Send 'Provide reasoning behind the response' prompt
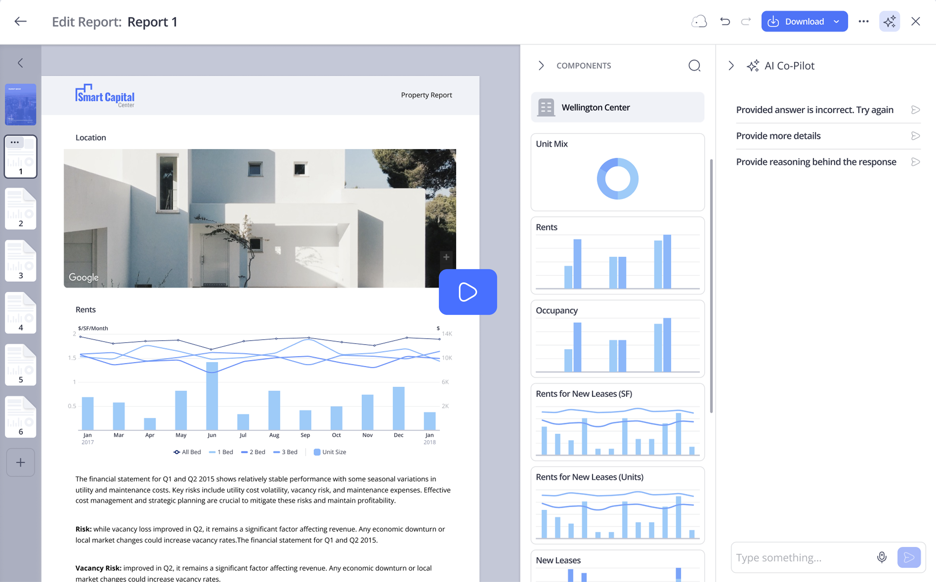 [x=915, y=162]
